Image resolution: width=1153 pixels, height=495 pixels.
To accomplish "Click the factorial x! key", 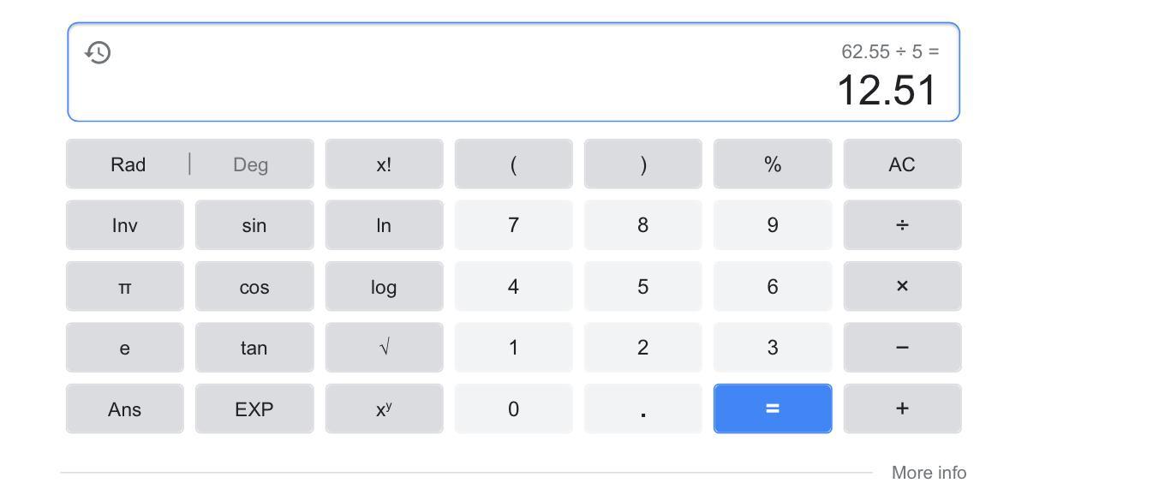I will click(384, 164).
